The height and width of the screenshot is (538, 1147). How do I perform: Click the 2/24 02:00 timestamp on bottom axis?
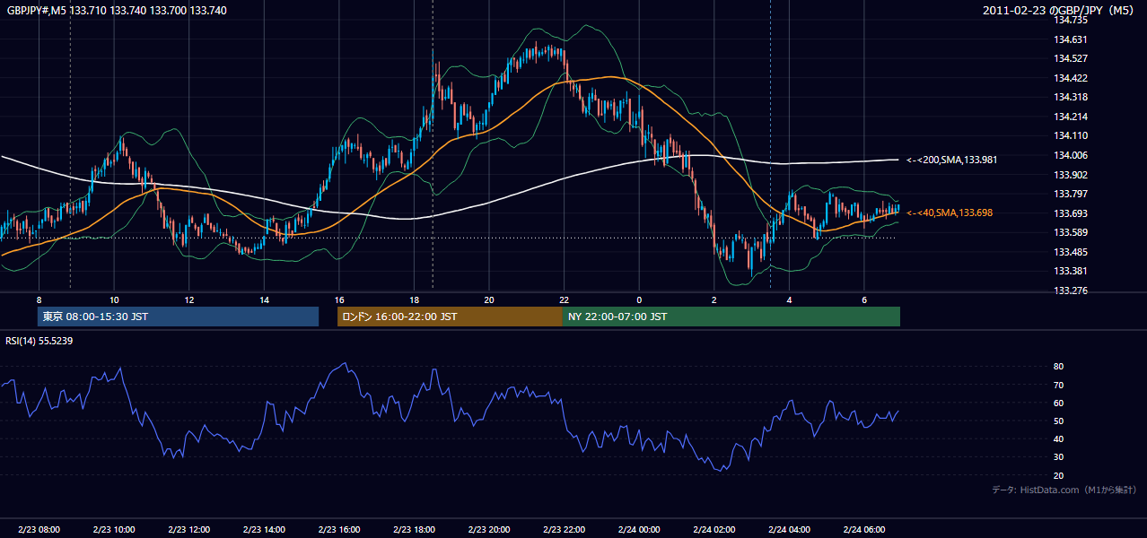point(714,530)
